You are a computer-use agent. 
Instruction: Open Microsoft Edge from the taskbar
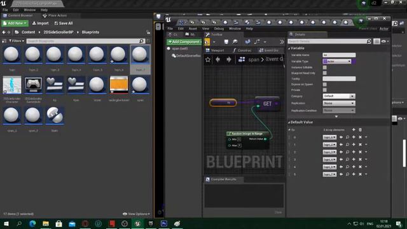click(32, 223)
